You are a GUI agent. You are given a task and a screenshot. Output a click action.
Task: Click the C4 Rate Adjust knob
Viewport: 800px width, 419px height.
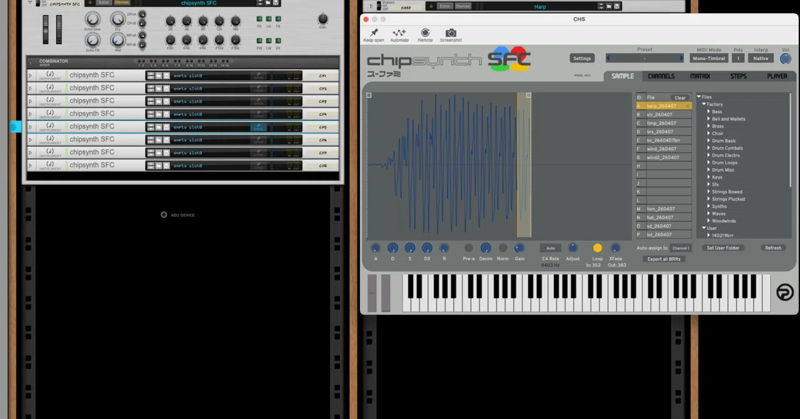572,248
